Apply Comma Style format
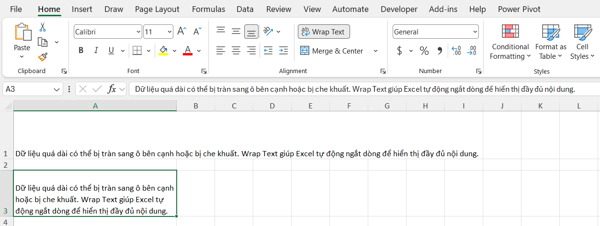This screenshot has height=226, width=600. coord(440,51)
